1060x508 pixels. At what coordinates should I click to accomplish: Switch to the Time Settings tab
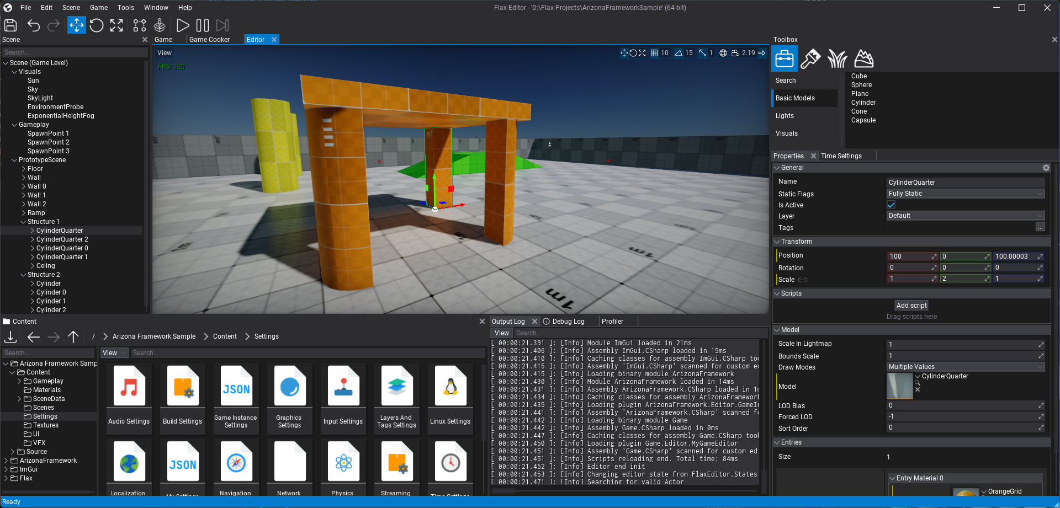[x=841, y=156]
